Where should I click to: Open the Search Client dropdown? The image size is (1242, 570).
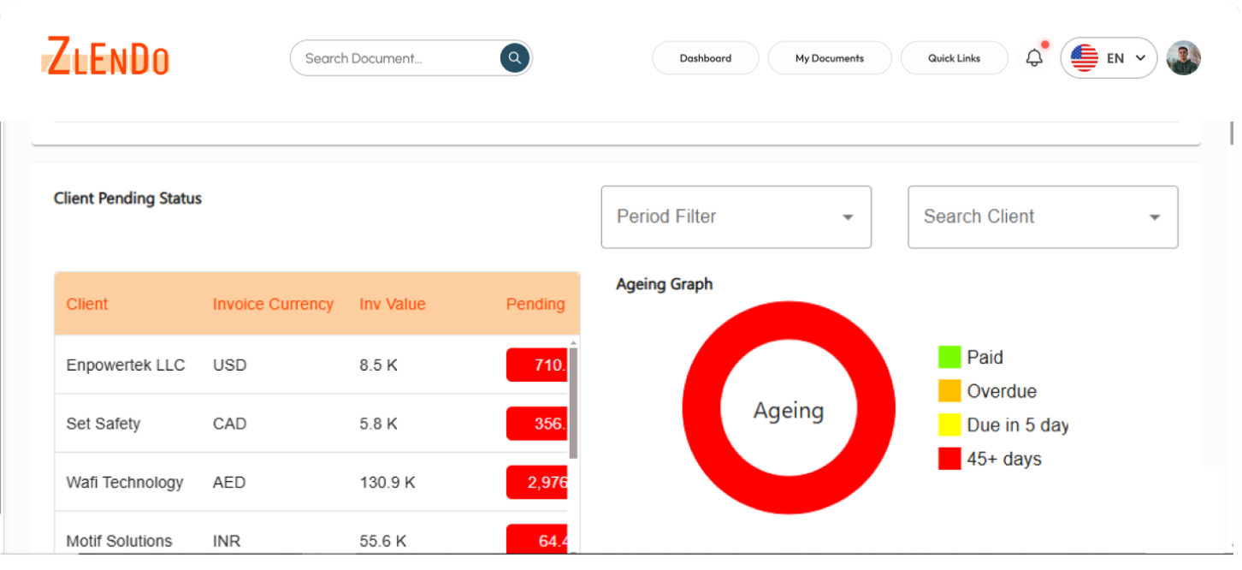(1043, 217)
